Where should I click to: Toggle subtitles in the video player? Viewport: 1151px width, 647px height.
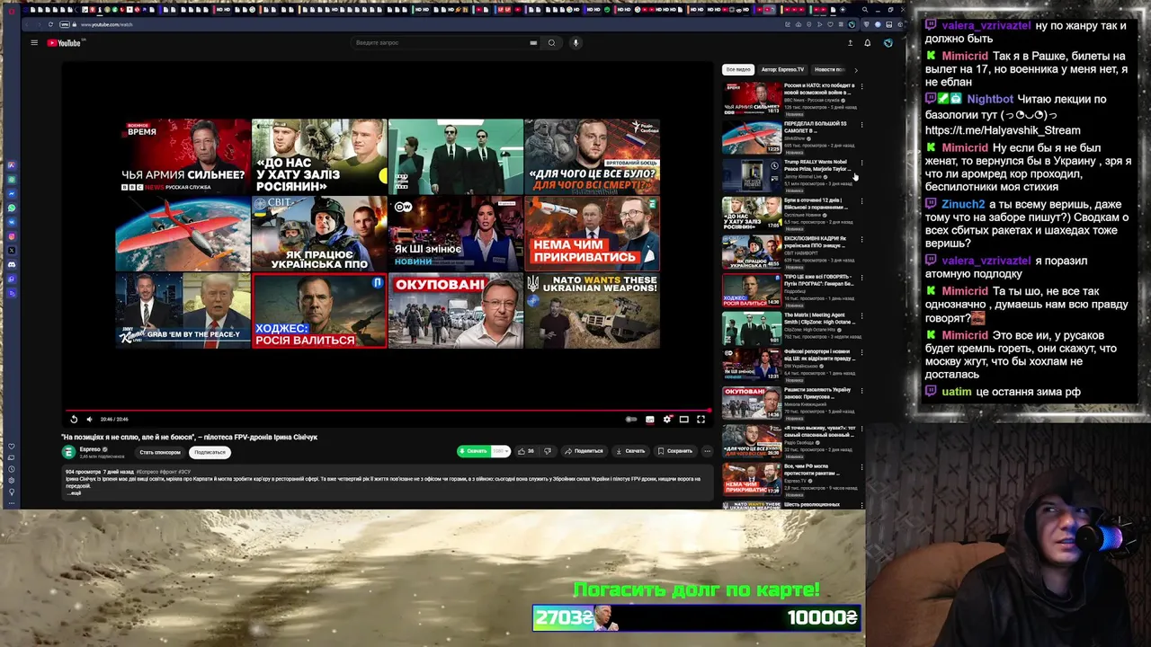coord(650,419)
